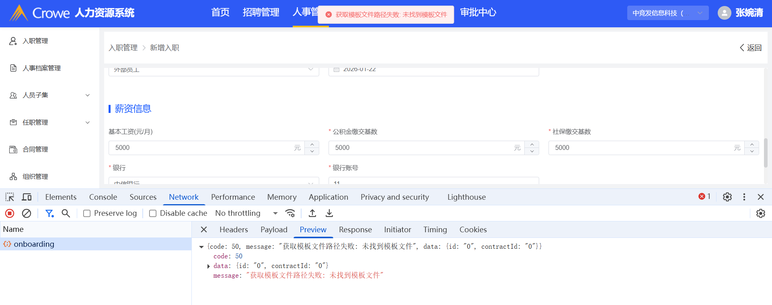Viewport: 772px width, 305px height.
Task: Show the Initiator tab
Action: [x=398, y=229]
